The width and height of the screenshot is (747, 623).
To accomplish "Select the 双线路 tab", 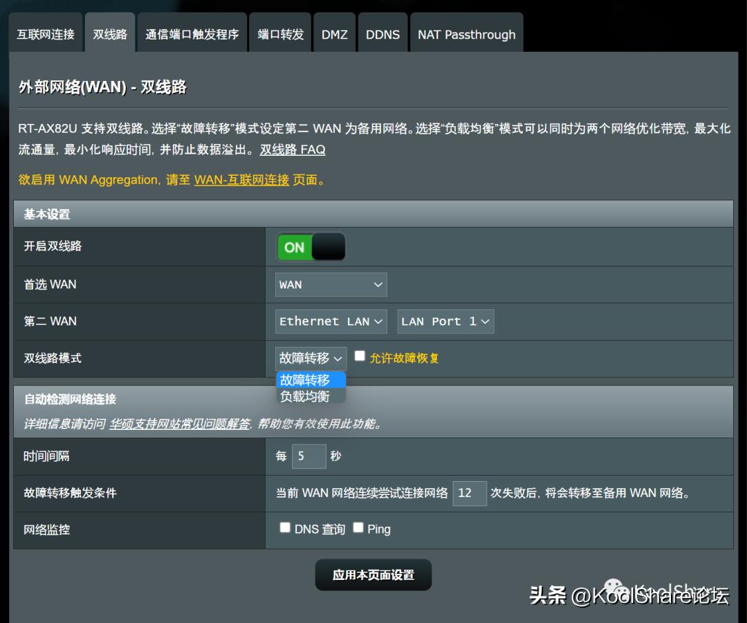I will click(x=109, y=33).
